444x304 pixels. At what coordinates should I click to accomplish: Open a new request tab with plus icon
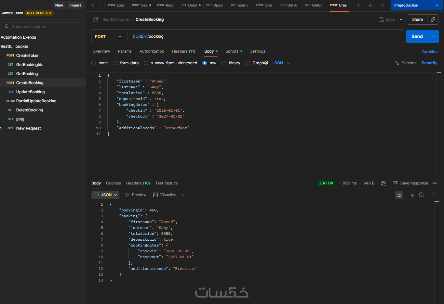point(370,5)
